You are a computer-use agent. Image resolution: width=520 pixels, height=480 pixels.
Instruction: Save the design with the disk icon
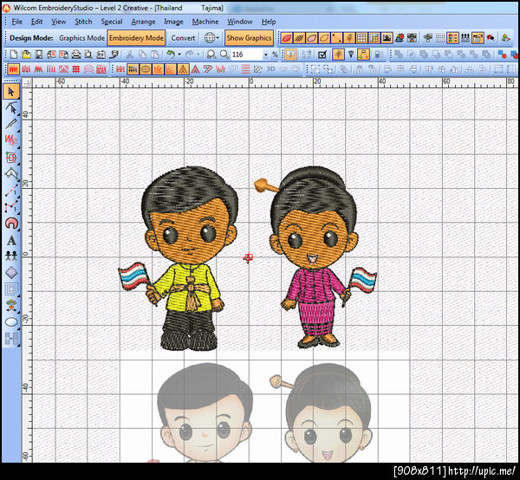(x=39, y=55)
